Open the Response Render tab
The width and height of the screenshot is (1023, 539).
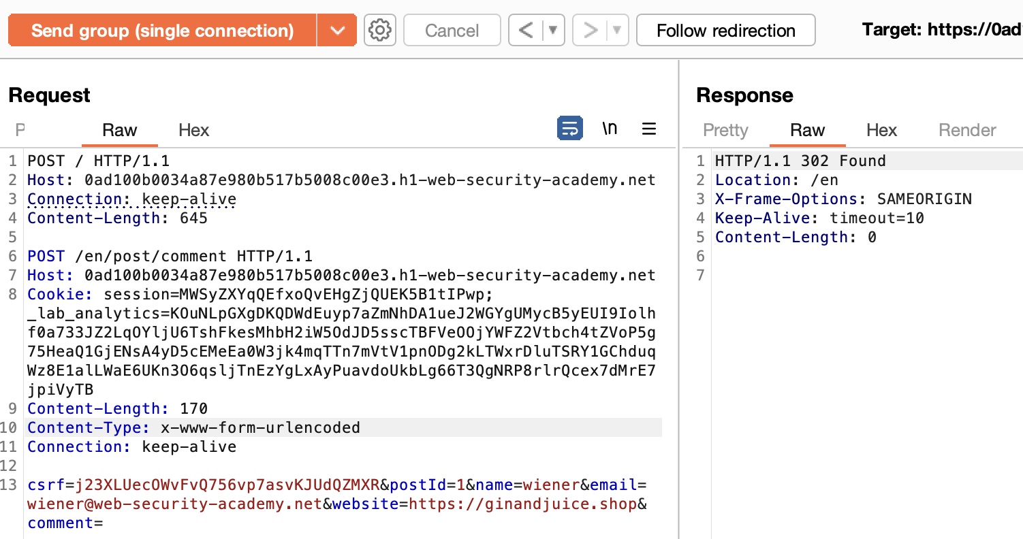click(x=967, y=130)
